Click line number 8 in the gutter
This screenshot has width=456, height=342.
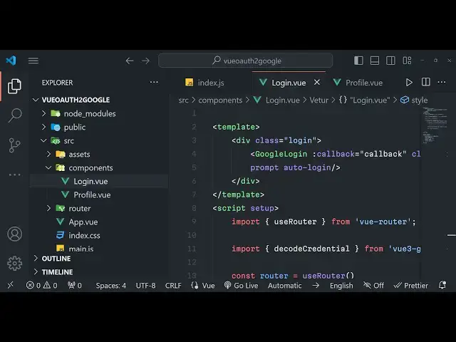tap(194, 208)
